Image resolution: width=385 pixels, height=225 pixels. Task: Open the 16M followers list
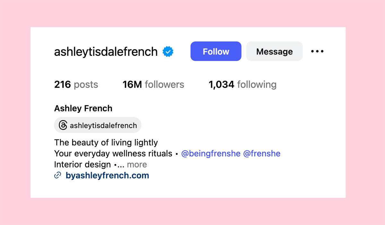[x=153, y=84]
